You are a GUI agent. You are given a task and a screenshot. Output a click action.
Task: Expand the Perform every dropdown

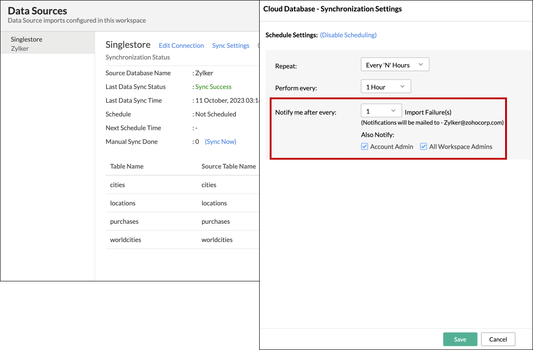click(x=385, y=87)
